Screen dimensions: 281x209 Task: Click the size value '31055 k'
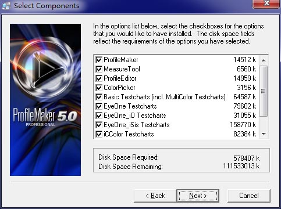[x=244, y=116]
